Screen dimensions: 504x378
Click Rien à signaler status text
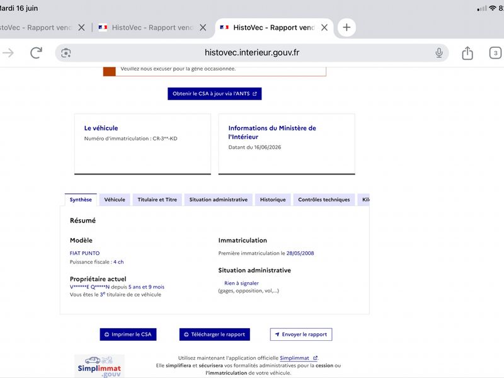pyautogui.click(x=241, y=283)
